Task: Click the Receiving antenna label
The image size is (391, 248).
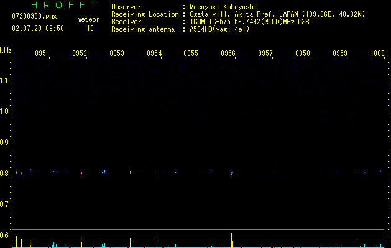Action: [143, 29]
